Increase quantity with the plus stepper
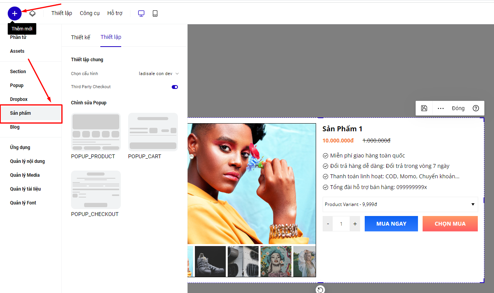The width and height of the screenshot is (494, 293). click(355, 224)
